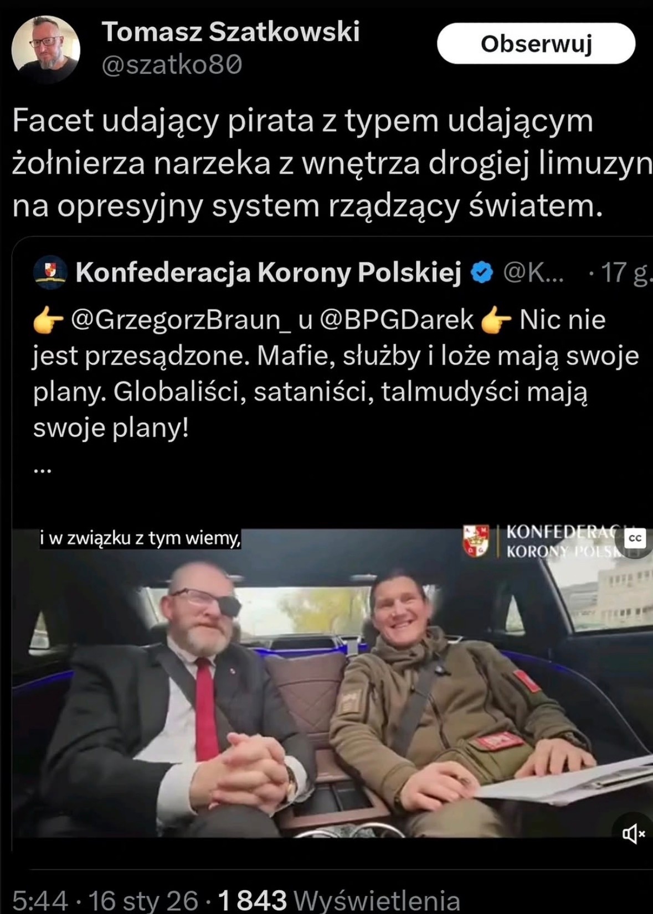The image size is (653, 914).
Task: Open Tomasz Szatkowski's profile avatar
Action: click(45, 50)
